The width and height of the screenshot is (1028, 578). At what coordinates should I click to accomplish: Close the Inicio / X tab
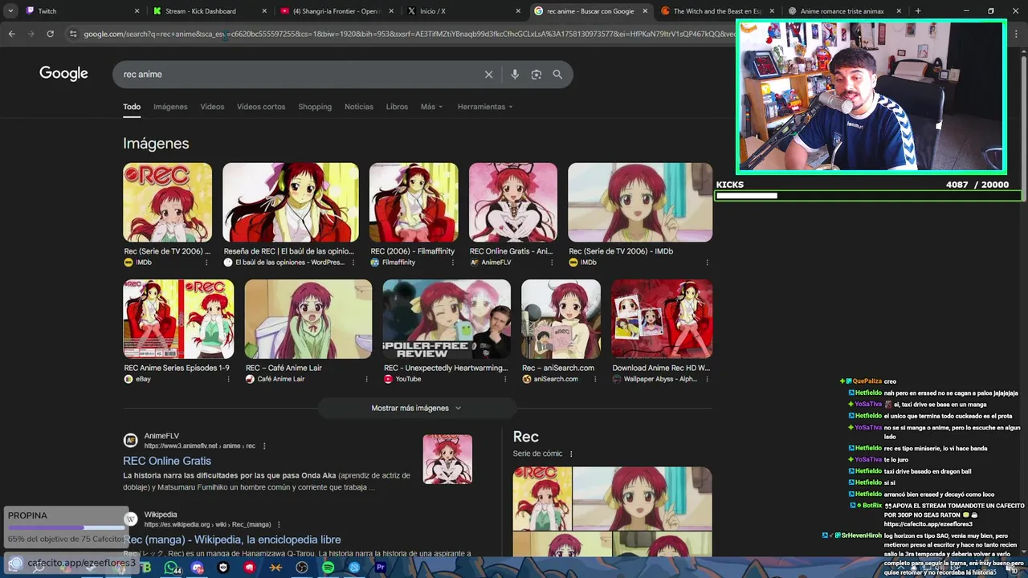point(518,11)
